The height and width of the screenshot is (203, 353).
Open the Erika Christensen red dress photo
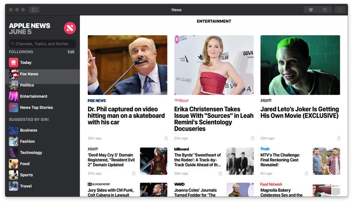(x=214, y=65)
